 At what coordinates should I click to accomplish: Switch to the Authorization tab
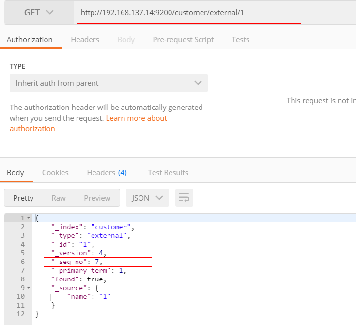tap(30, 40)
